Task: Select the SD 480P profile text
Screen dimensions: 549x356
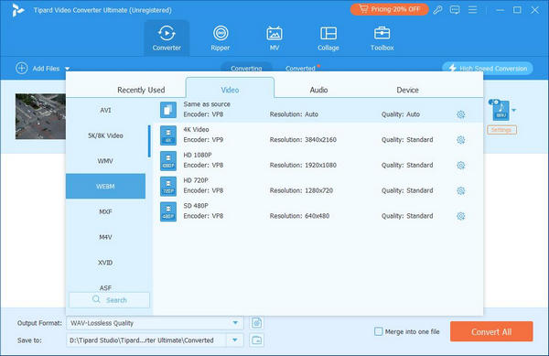Action: (196, 206)
